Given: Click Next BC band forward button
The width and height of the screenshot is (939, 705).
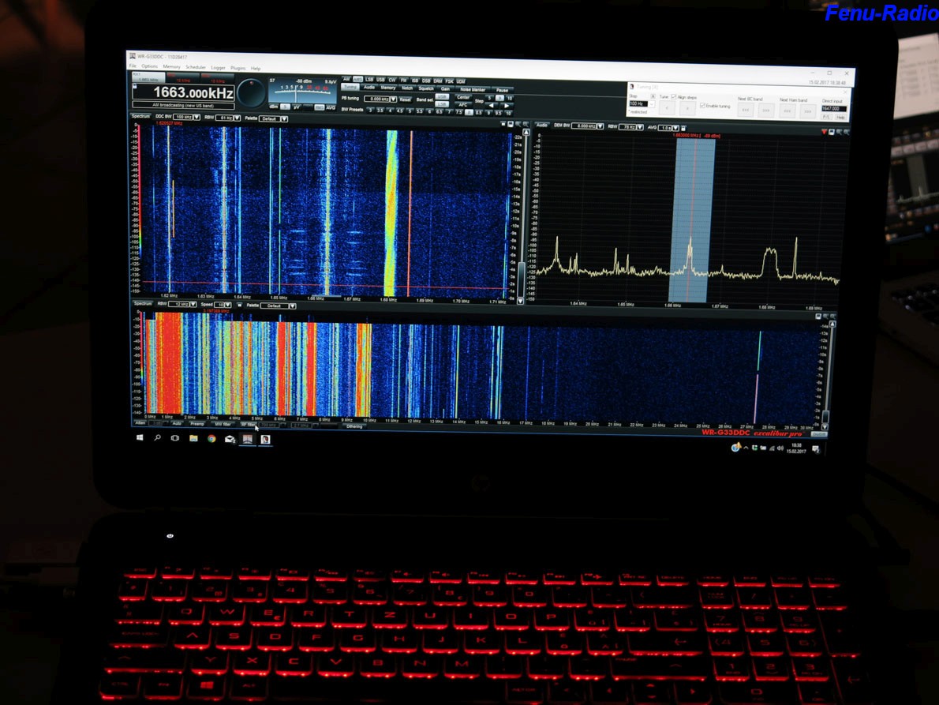Looking at the screenshot, I should pos(766,111).
